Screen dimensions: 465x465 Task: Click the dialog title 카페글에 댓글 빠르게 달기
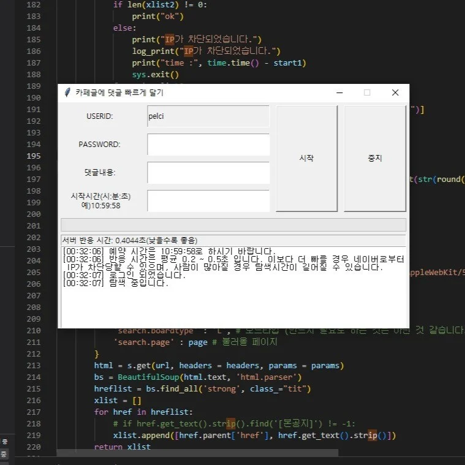pyautogui.click(x=119, y=93)
